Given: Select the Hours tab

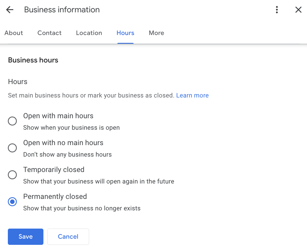Looking at the screenshot, I should pos(125,33).
